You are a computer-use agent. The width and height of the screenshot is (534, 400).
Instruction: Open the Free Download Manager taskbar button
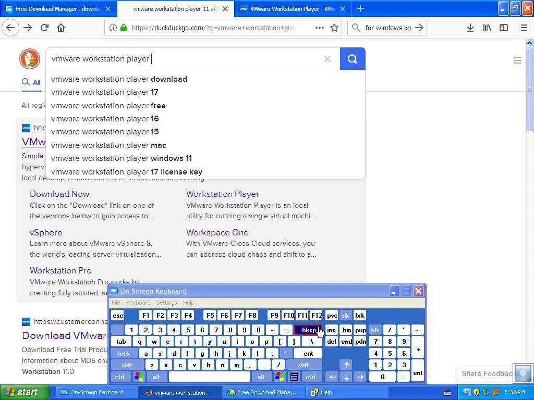(263, 392)
